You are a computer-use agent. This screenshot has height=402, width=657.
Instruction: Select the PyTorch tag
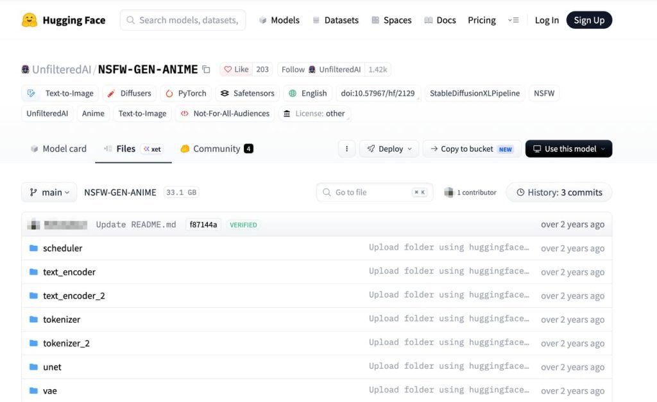point(186,93)
